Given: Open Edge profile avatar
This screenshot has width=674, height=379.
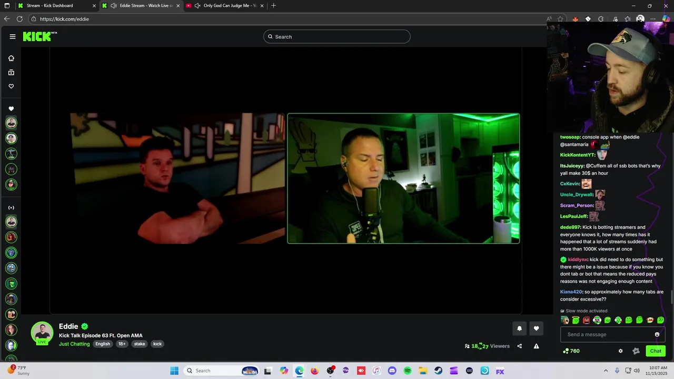Looking at the screenshot, I should [x=640, y=19].
